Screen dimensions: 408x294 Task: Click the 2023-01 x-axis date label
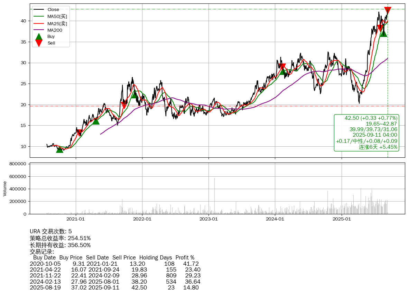point(208,218)
